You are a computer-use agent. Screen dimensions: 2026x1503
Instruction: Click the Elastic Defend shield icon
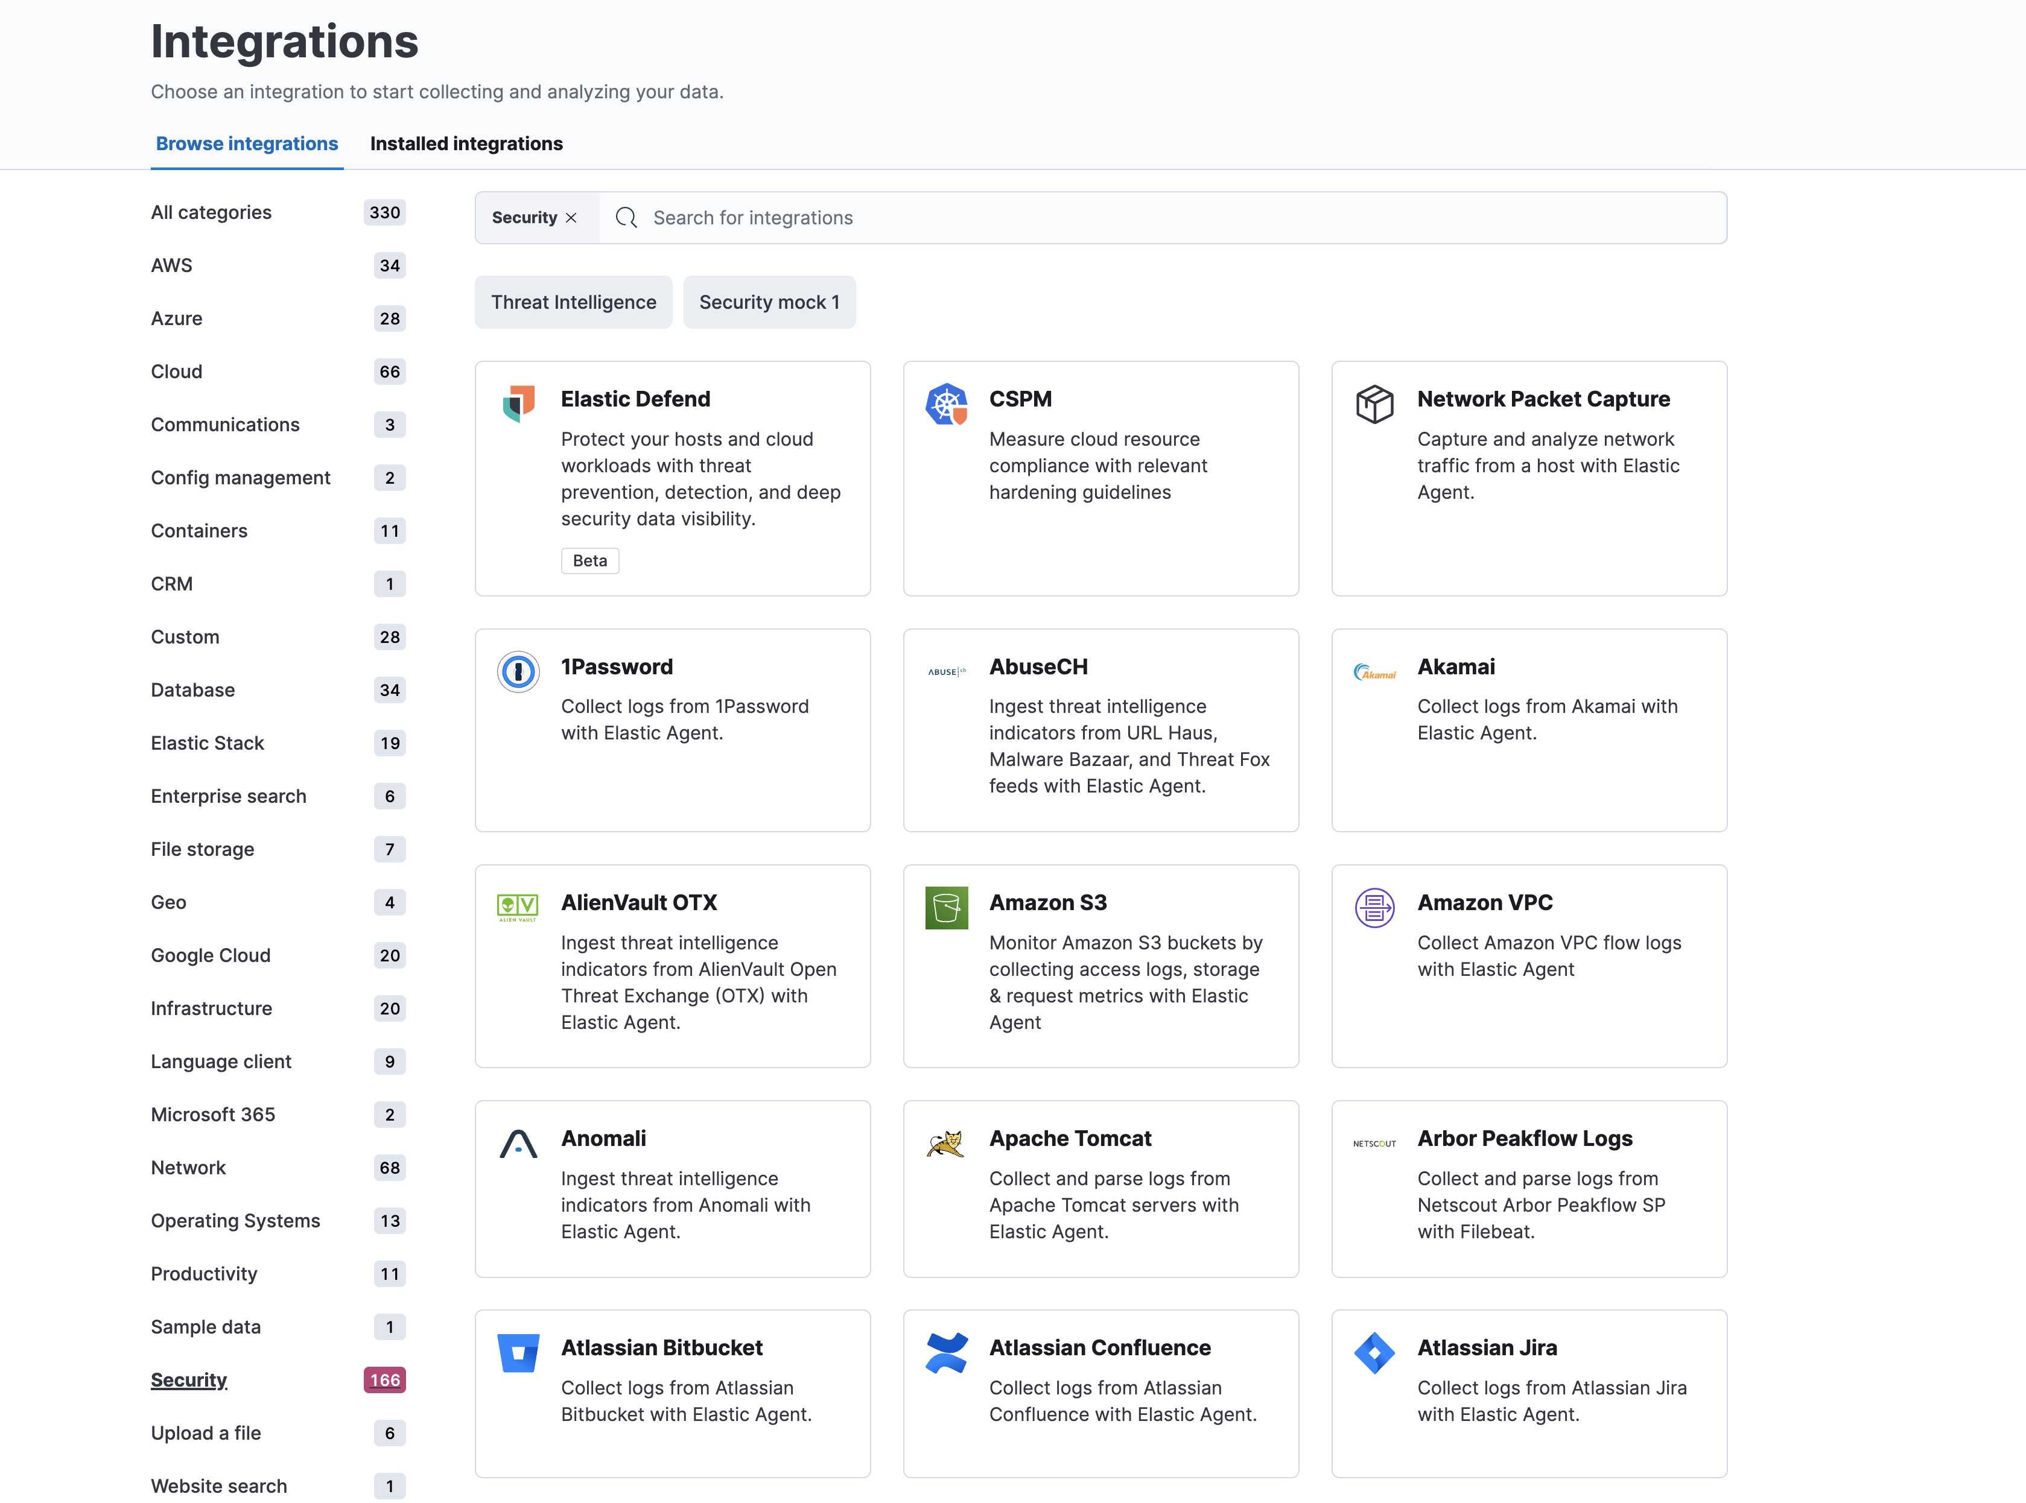[518, 405]
